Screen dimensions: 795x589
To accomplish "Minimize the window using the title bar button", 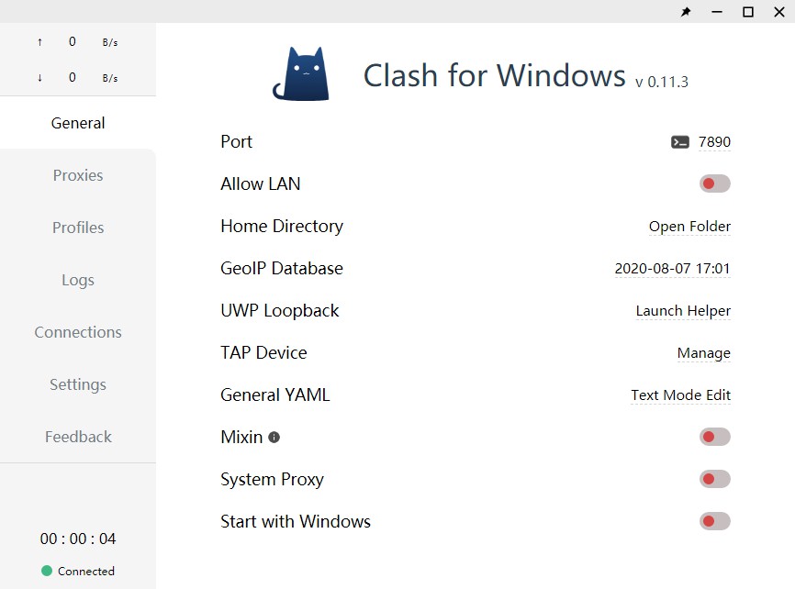I will tap(716, 12).
